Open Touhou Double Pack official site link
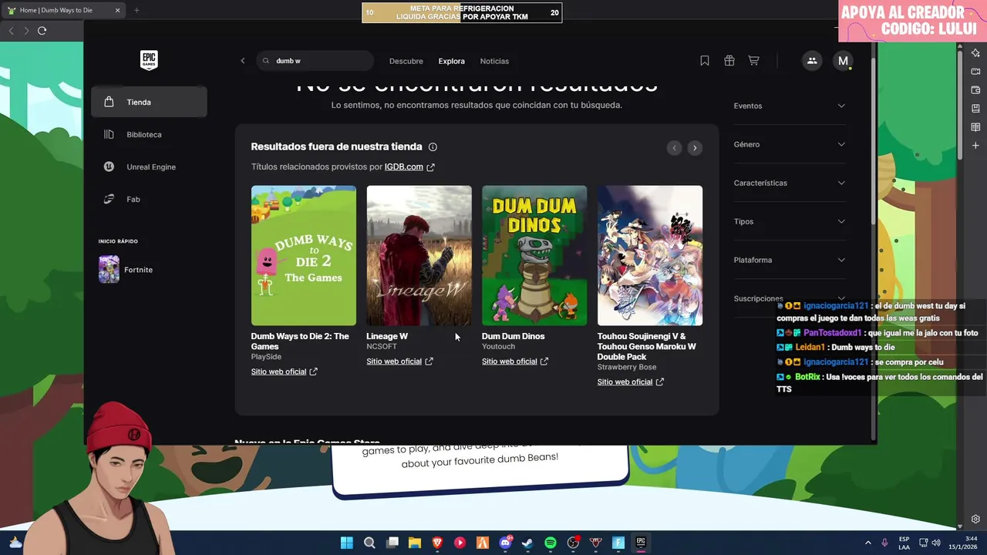The image size is (987, 555). coord(630,382)
